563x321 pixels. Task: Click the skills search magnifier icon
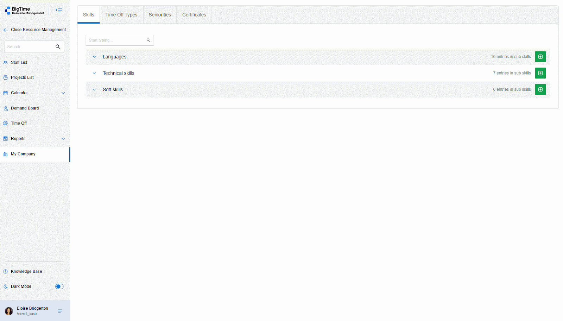[148, 40]
